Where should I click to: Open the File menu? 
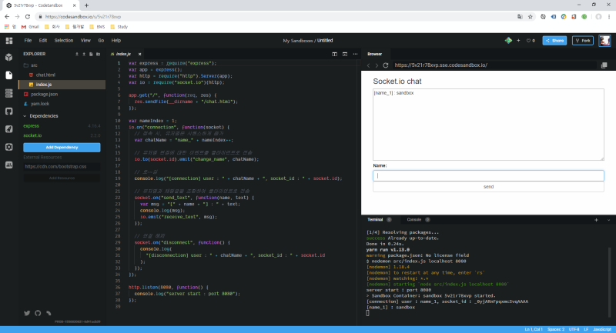click(x=28, y=41)
